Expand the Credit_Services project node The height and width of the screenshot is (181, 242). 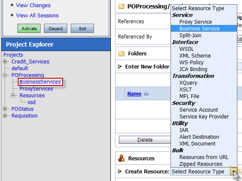(5, 62)
